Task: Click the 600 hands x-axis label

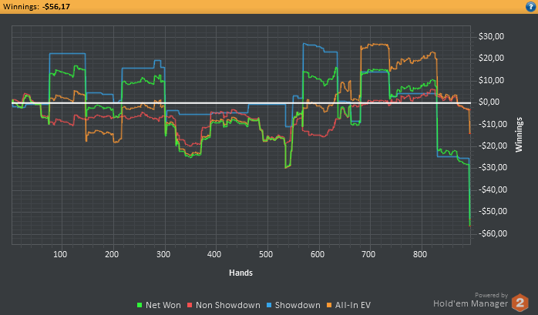Action: point(317,254)
